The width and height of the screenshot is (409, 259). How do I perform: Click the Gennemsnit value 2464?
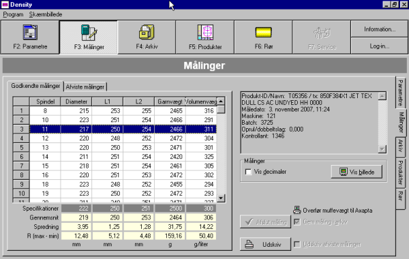170,217
